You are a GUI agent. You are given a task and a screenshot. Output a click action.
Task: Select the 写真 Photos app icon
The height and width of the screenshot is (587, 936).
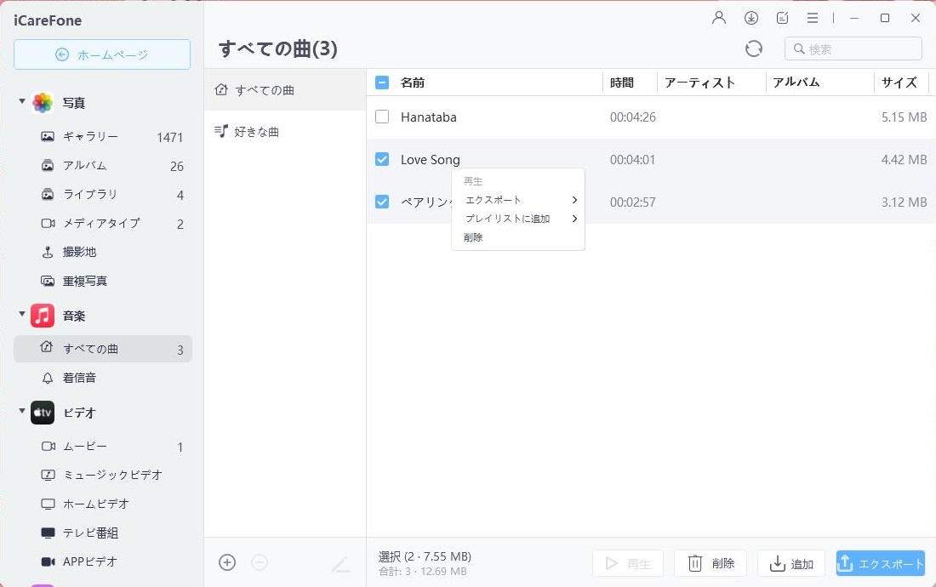(x=43, y=103)
